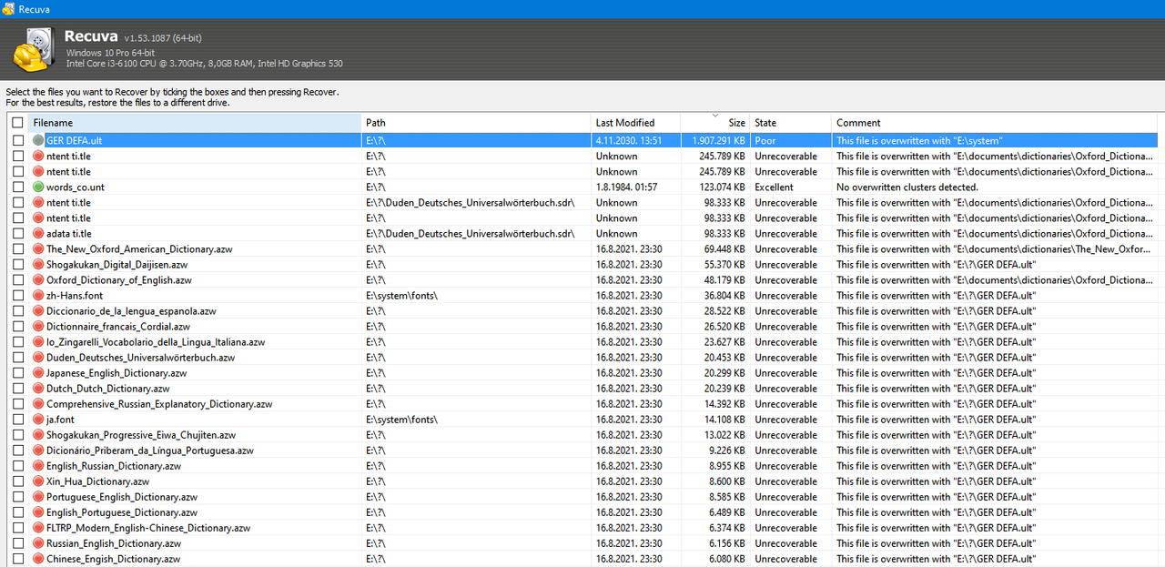Click the Excellent state of words_co.unt
This screenshot has width=1165, height=567.
point(774,187)
